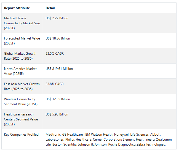Viewport: 179px width, 150px height.
Task: Click the Report Attribute column header
Action: click(17, 8)
